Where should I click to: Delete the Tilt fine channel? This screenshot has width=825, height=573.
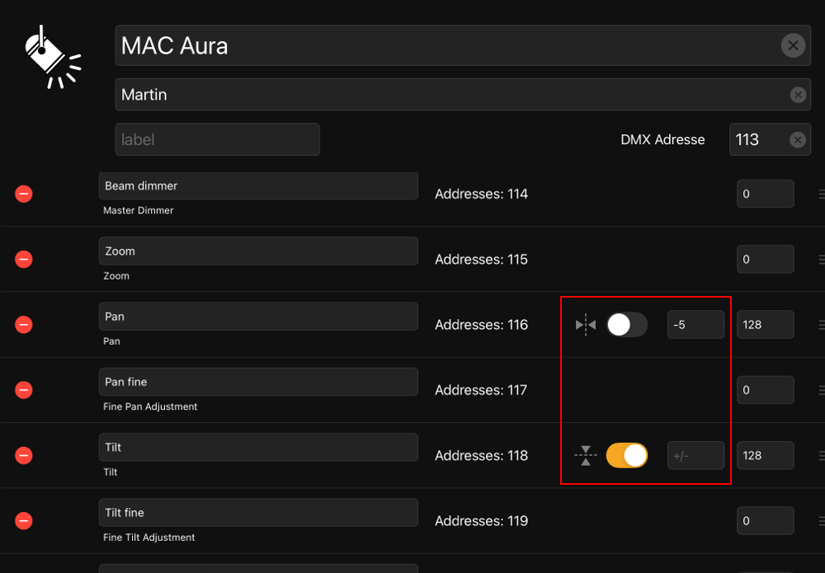tap(24, 520)
